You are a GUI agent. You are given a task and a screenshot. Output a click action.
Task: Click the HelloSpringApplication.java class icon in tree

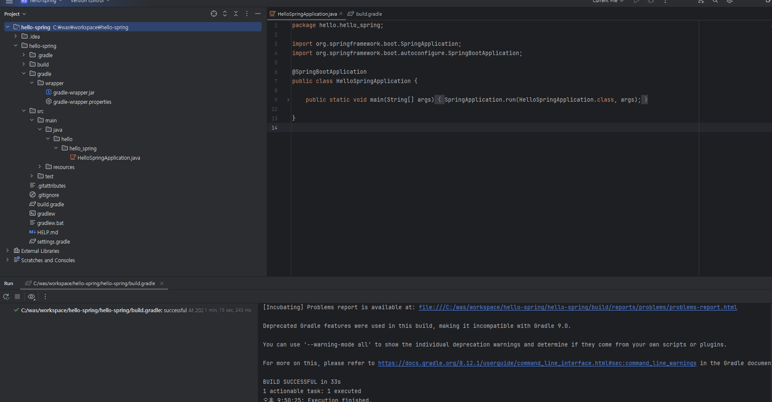[73, 157]
